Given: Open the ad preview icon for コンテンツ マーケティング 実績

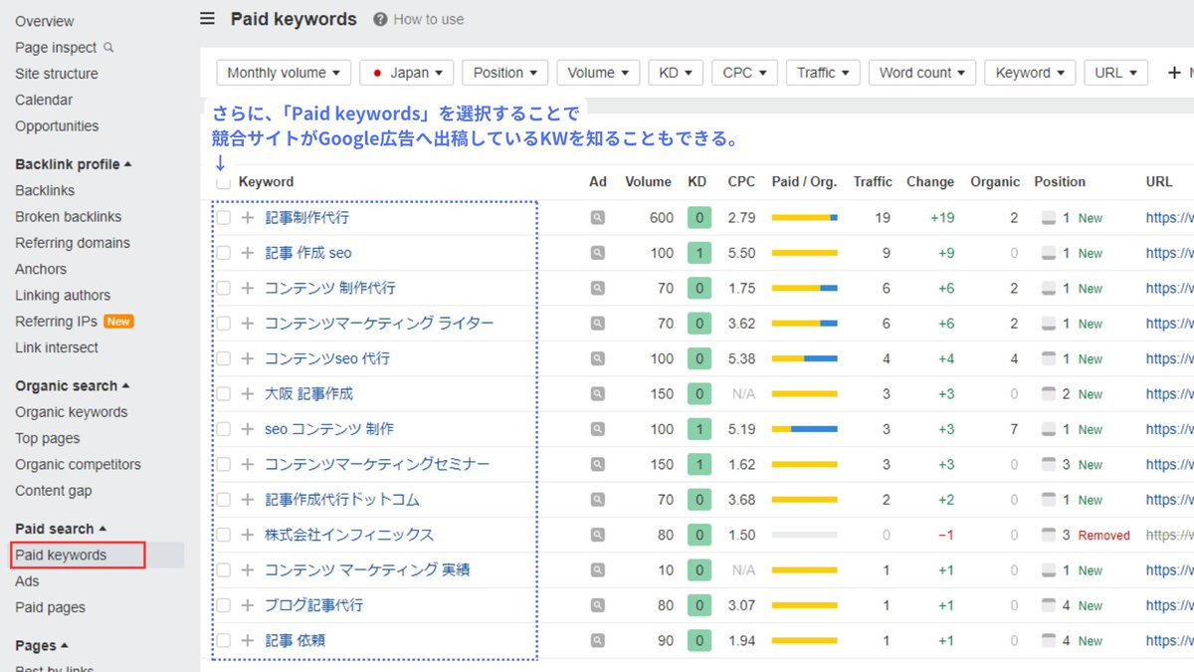Looking at the screenshot, I should click(x=597, y=570).
